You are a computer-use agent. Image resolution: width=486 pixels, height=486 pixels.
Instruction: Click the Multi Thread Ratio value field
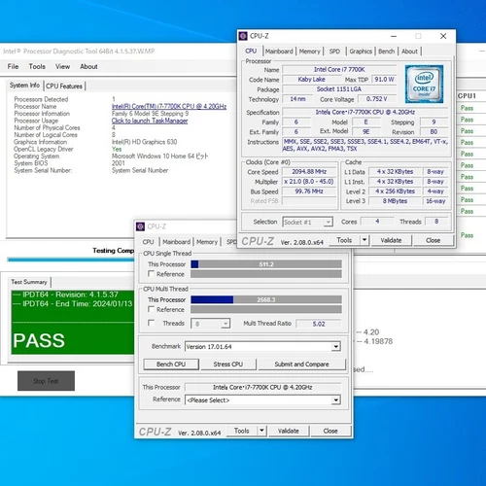[319, 324]
